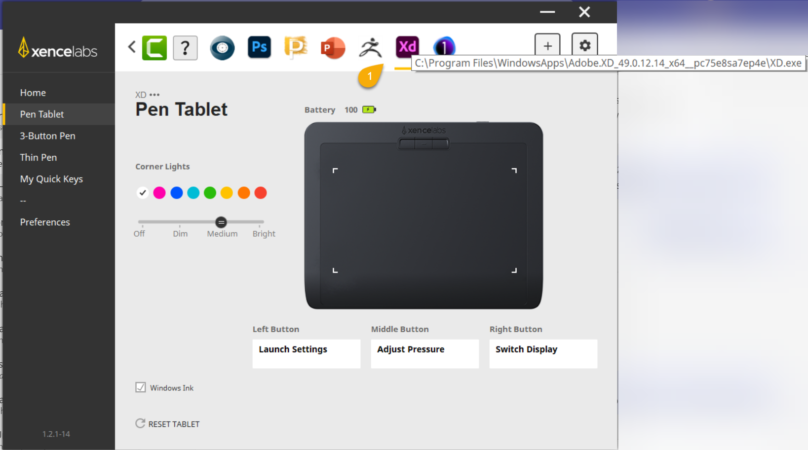Choose the white corner light color
This screenshot has height=450, width=808.
click(x=143, y=193)
